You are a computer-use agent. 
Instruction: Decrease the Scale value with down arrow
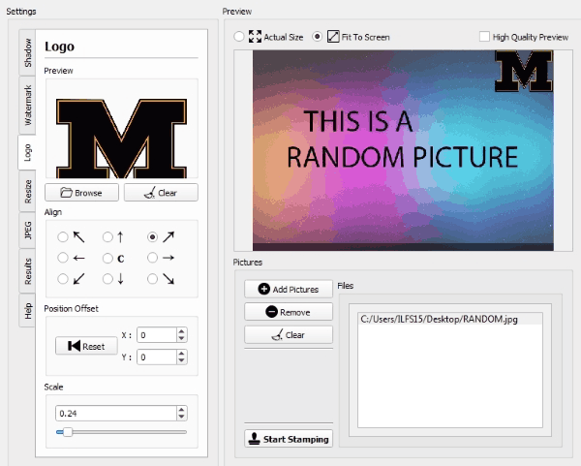click(x=181, y=417)
